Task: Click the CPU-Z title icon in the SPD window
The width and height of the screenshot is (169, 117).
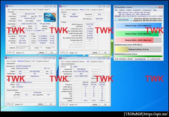Action: pyautogui.click(x=60, y=58)
